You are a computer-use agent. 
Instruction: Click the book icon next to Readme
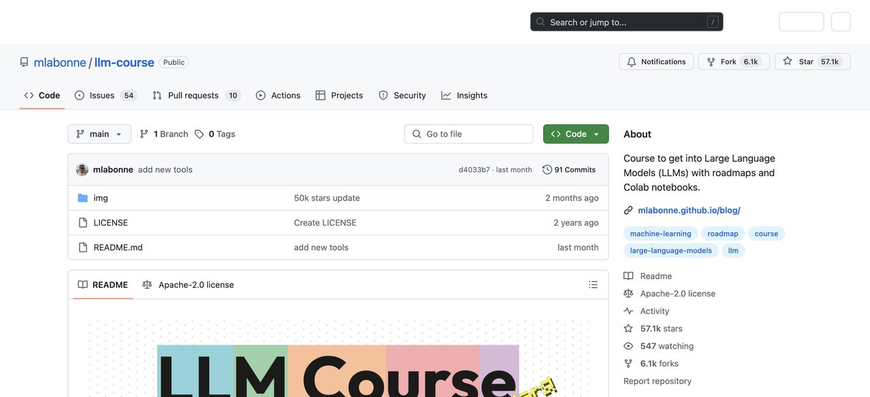pyautogui.click(x=628, y=275)
